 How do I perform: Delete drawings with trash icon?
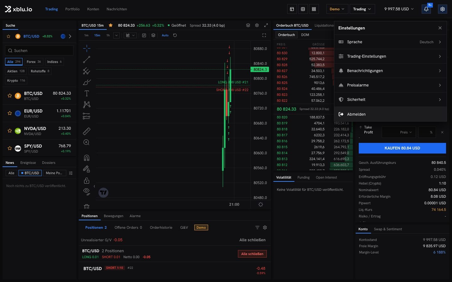click(x=87, y=206)
